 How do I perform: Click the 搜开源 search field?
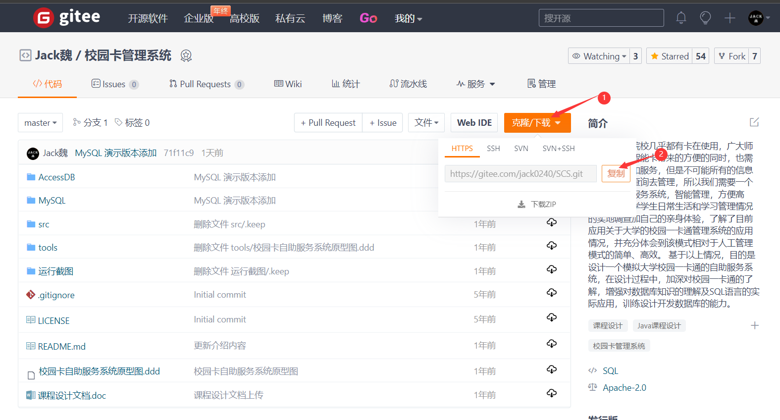[x=601, y=18]
